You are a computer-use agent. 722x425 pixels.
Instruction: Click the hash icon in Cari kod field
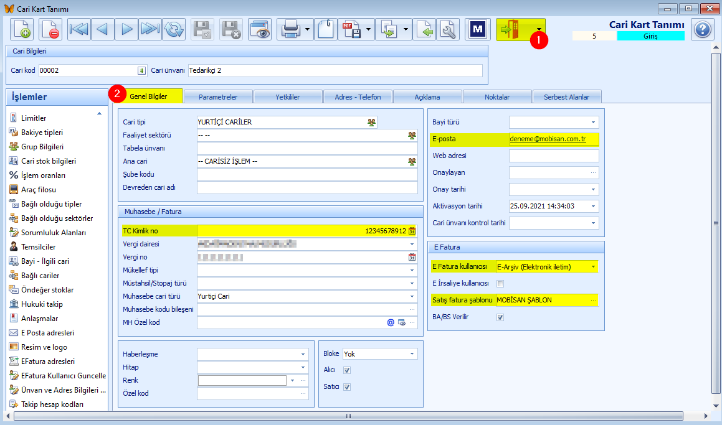coord(141,70)
